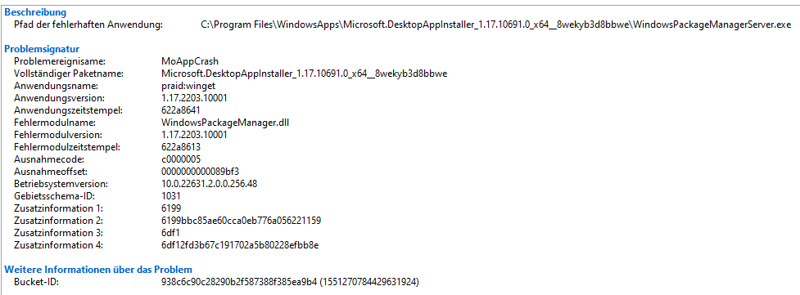Click the Zusatzinformation 4 hash value
Viewport: 800px width, 295px height.
click(x=240, y=245)
